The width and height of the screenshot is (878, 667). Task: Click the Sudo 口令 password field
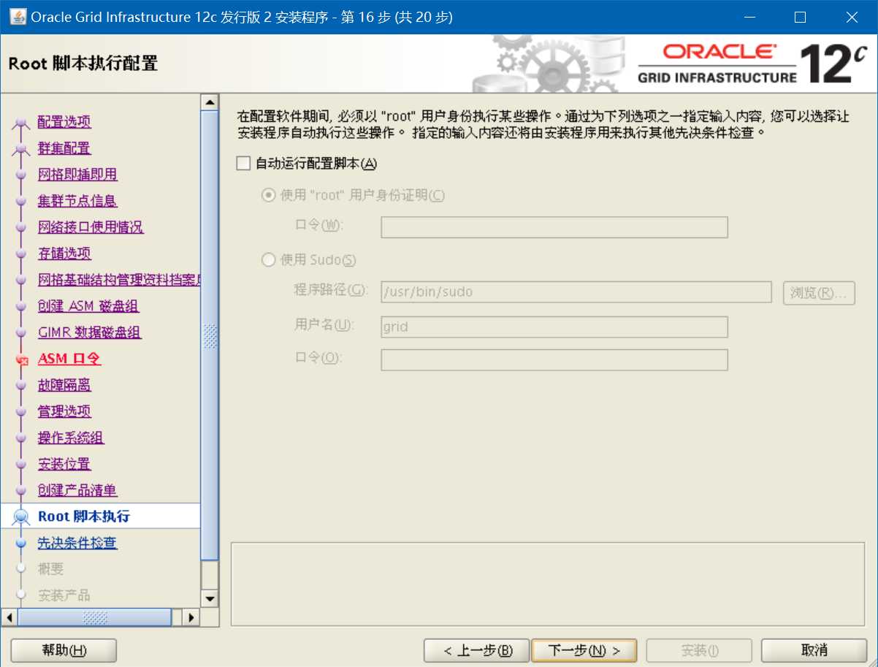(554, 359)
